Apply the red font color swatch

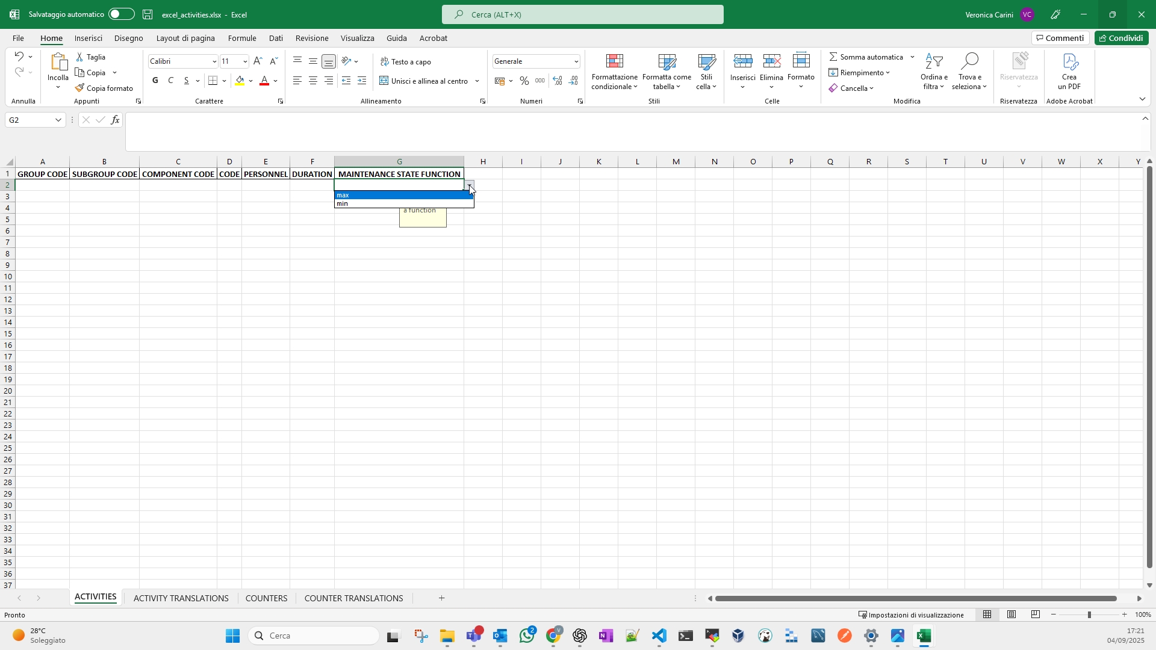coord(264,81)
